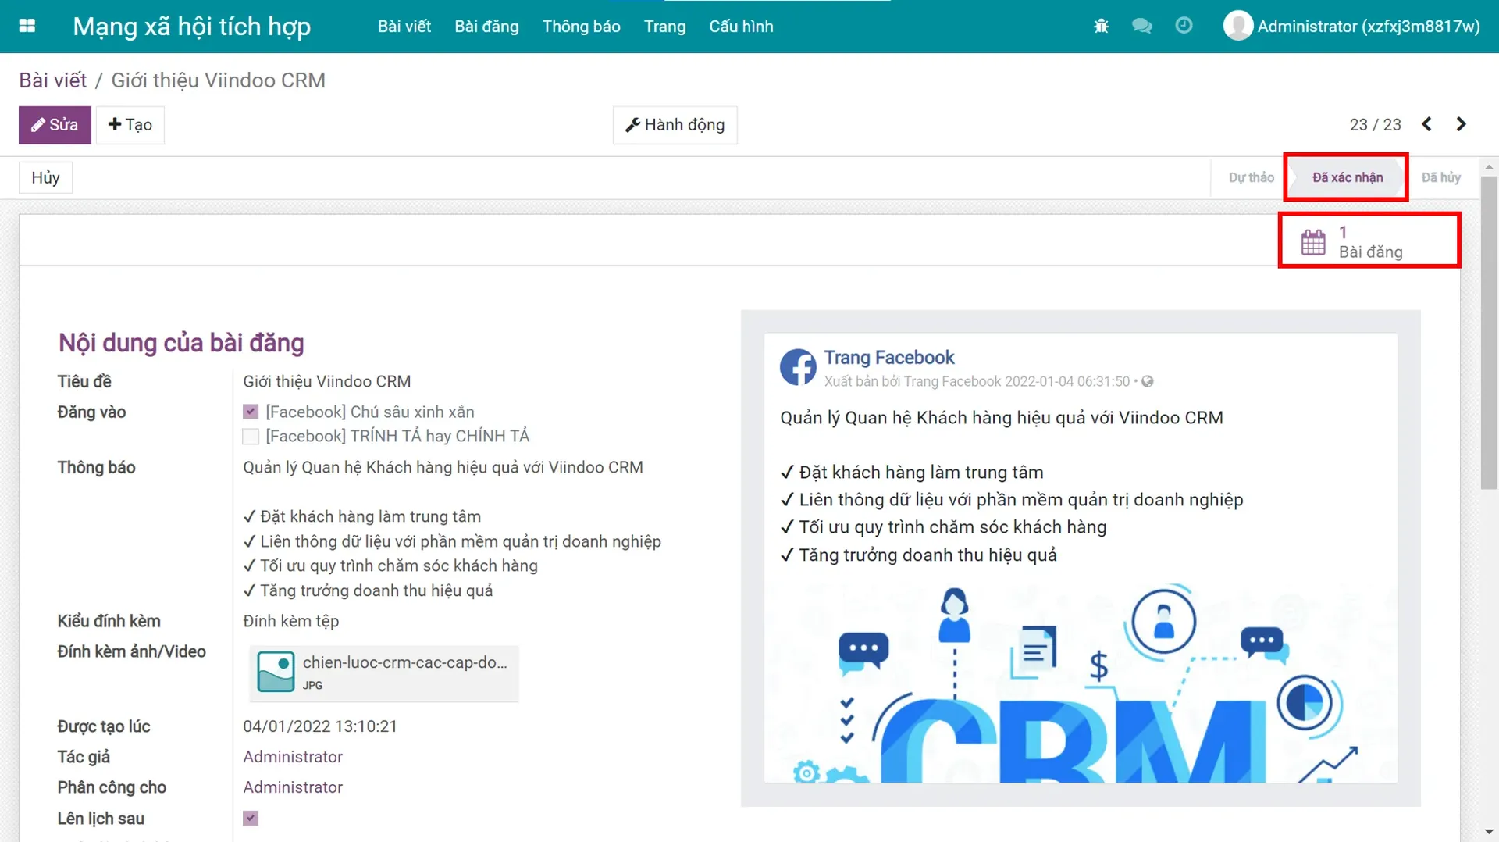Click the Mạng xã hội tích hợp title
1499x842 pixels.
point(192,27)
